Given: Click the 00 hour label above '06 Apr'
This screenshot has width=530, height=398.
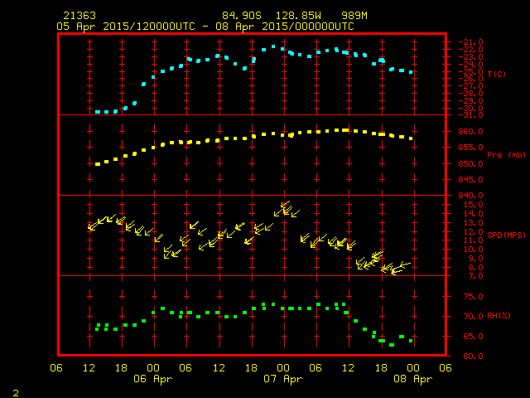Looking at the screenshot, I should pyautogui.click(x=153, y=368).
